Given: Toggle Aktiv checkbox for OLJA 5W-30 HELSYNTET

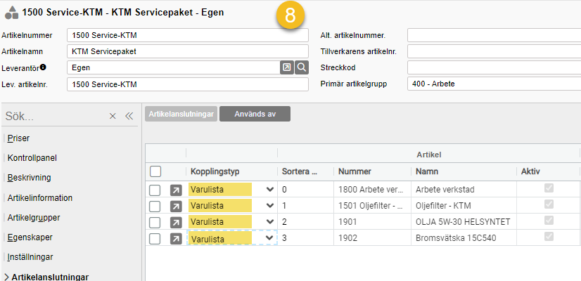Looking at the screenshot, I should (x=549, y=221).
